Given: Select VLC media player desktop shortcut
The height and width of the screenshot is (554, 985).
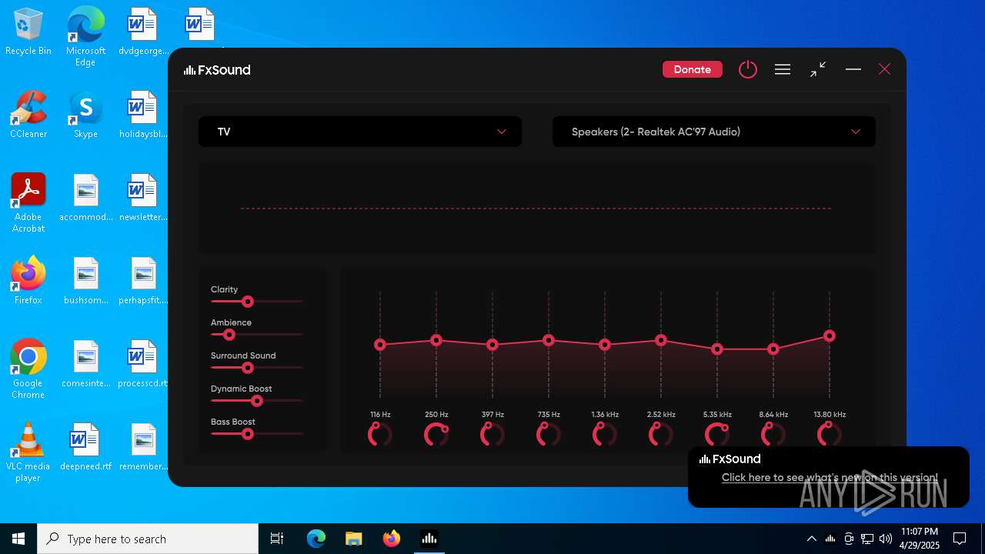Looking at the screenshot, I should (x=28, y=452).
